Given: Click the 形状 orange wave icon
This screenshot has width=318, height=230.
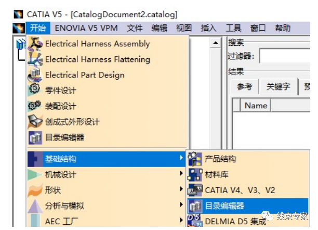Looking at the screenshot, I should (x=35, y=190).
